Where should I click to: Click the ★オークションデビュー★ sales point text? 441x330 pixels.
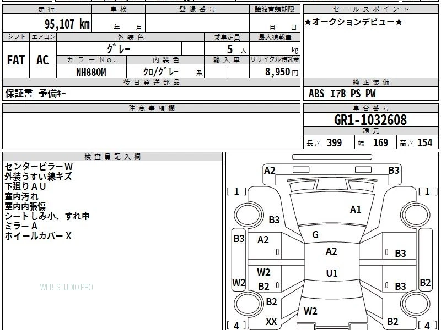click(x=353, y=22)
